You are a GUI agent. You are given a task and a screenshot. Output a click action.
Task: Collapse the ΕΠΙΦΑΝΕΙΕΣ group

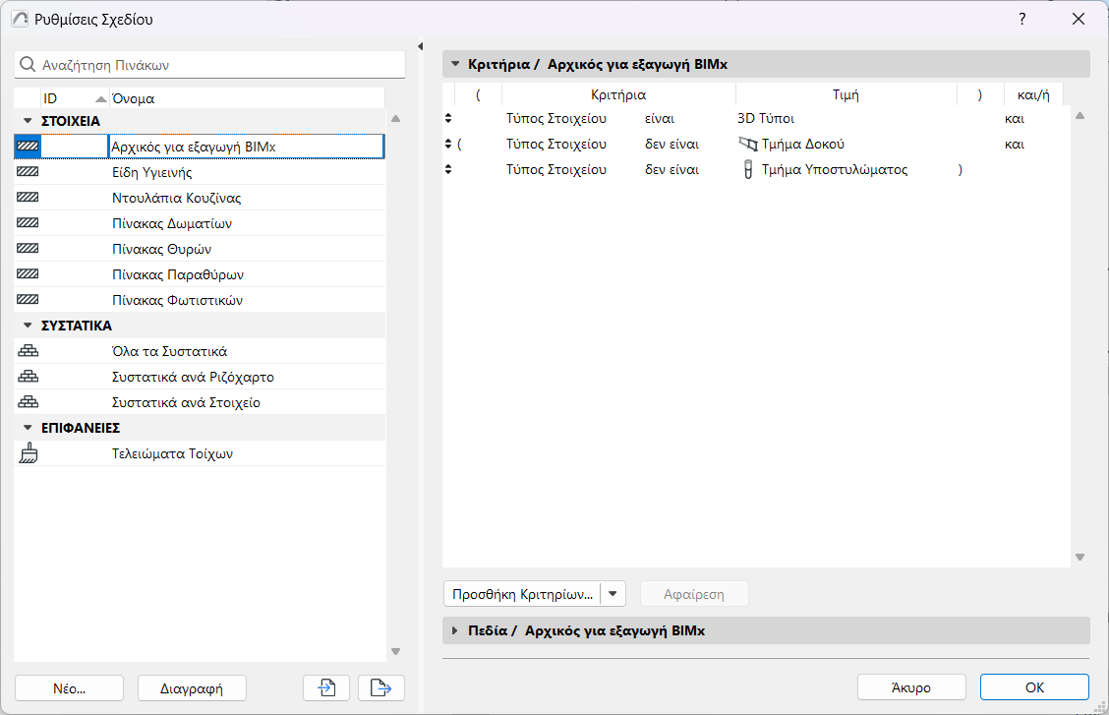click(28, 427)
